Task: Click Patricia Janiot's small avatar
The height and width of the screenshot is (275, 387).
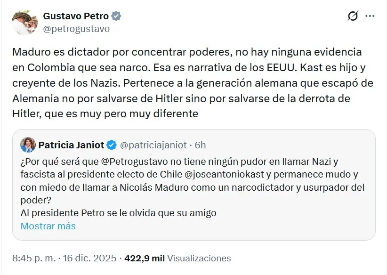Action: coord(28,145)
